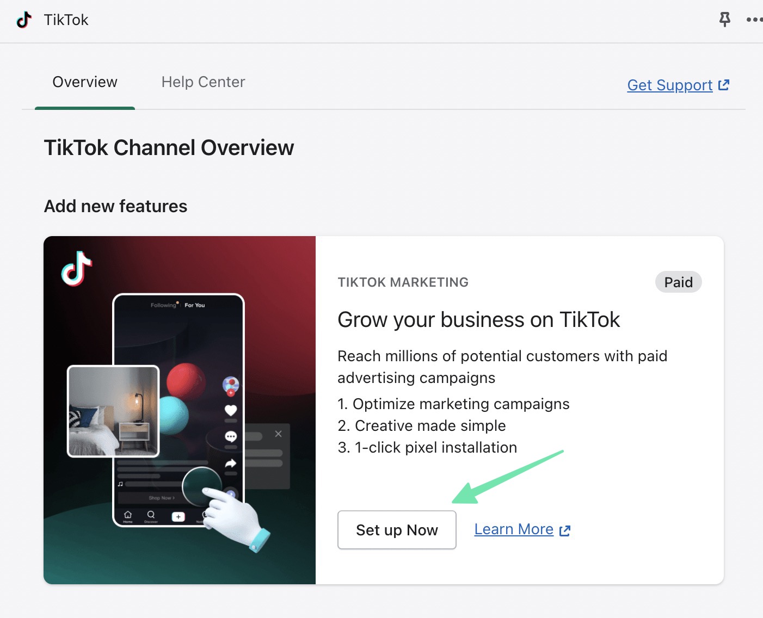Click the bedroom photo thumbnail in the promo image

(113, 411)
